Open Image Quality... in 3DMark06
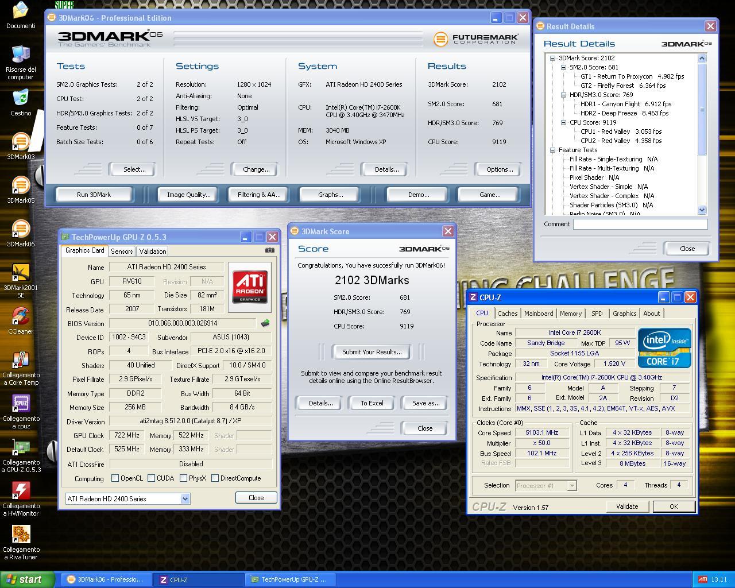The image size is (735, 588). [x=188, y=195]
